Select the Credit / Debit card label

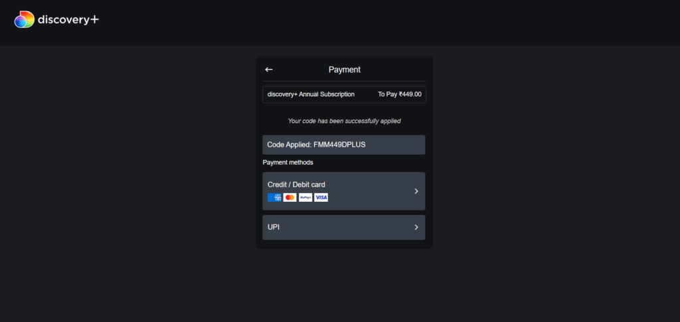click(x=296, y=185)
